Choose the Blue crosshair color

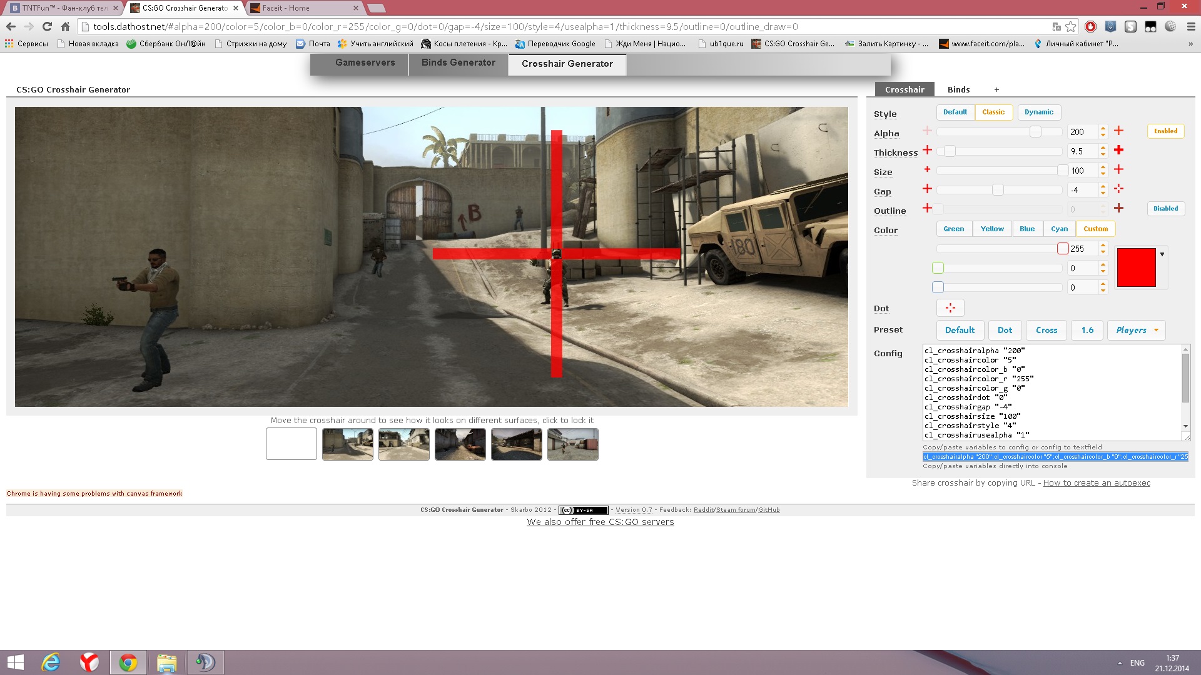pyautogui.click(x=1027, y=229)
